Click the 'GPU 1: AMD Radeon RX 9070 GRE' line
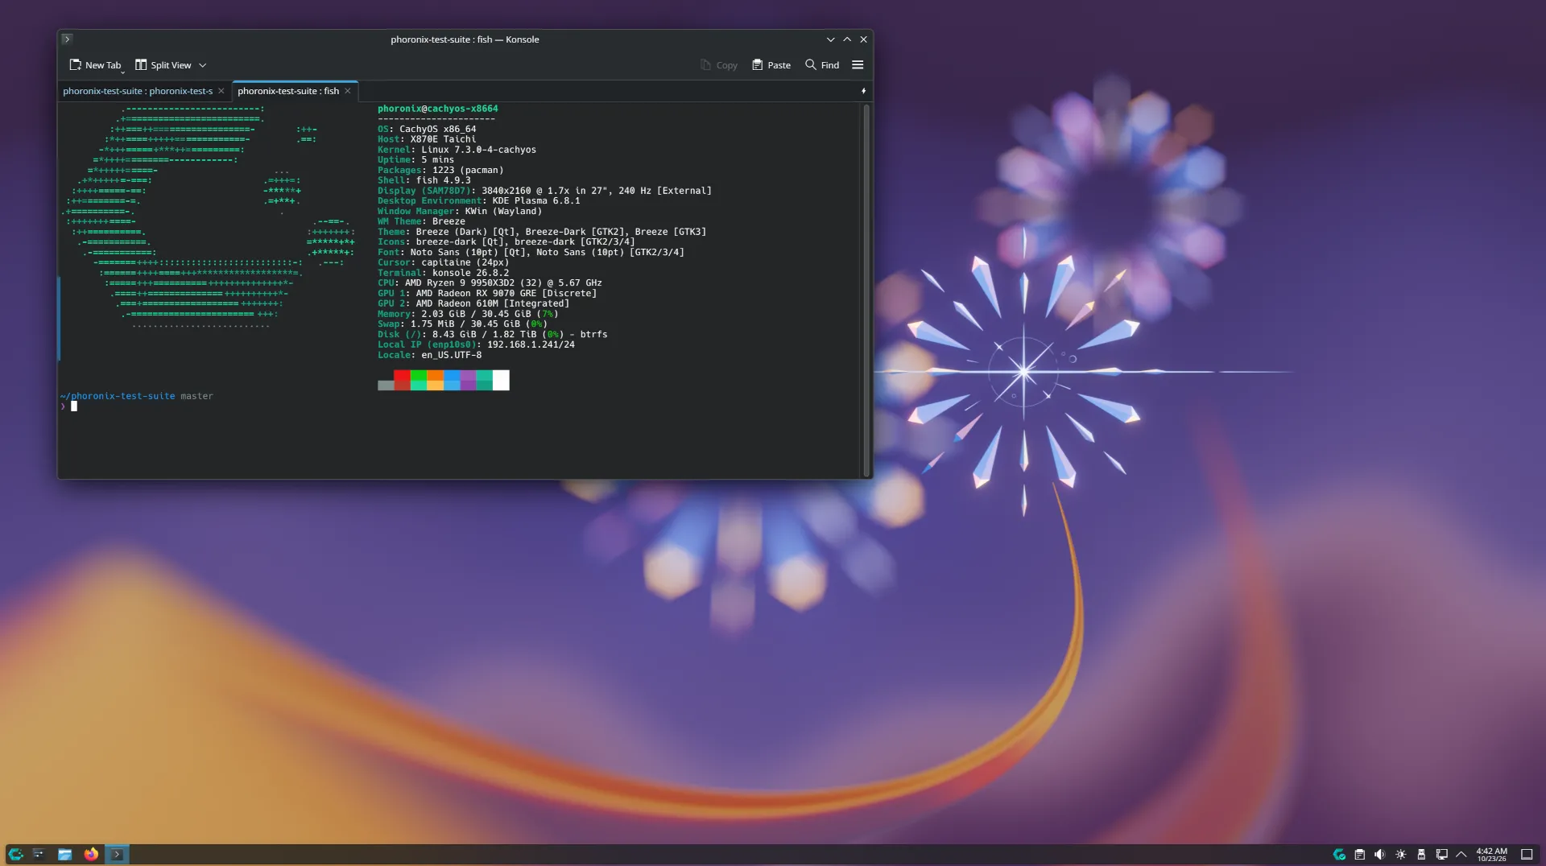This screenshot has height=866, width=1546. tap(487, 294)
